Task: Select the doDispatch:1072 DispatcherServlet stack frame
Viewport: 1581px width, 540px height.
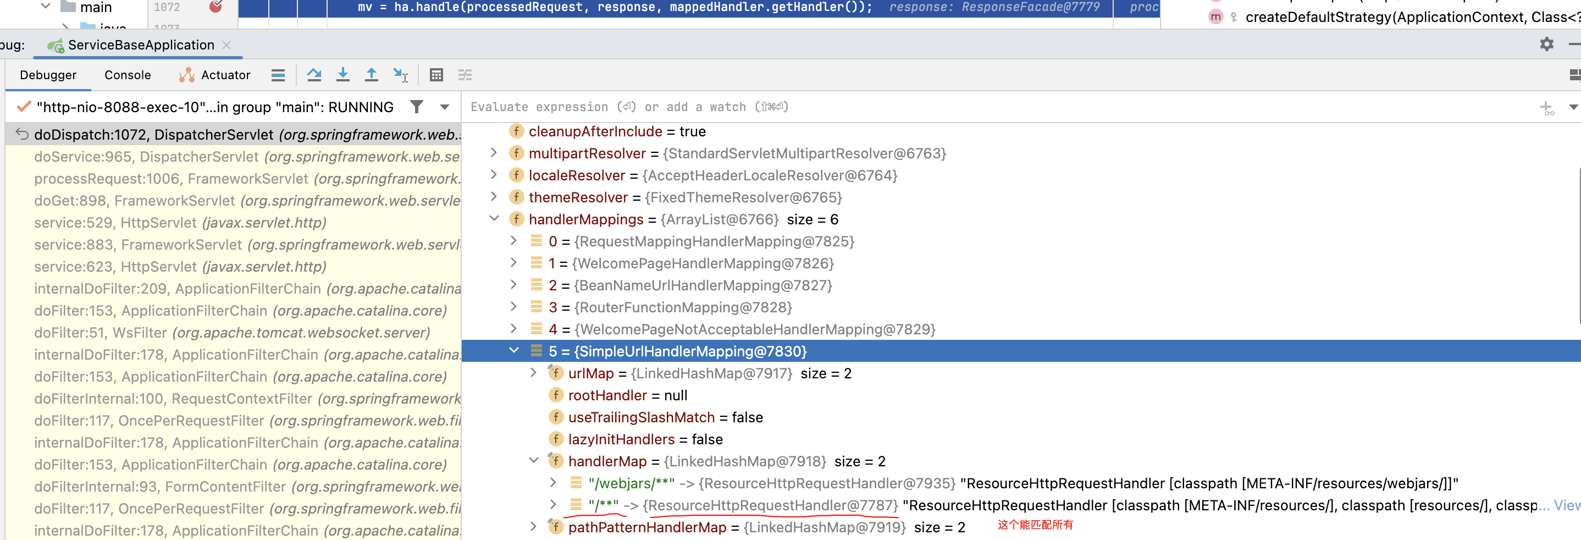Action: pos(233,134)
